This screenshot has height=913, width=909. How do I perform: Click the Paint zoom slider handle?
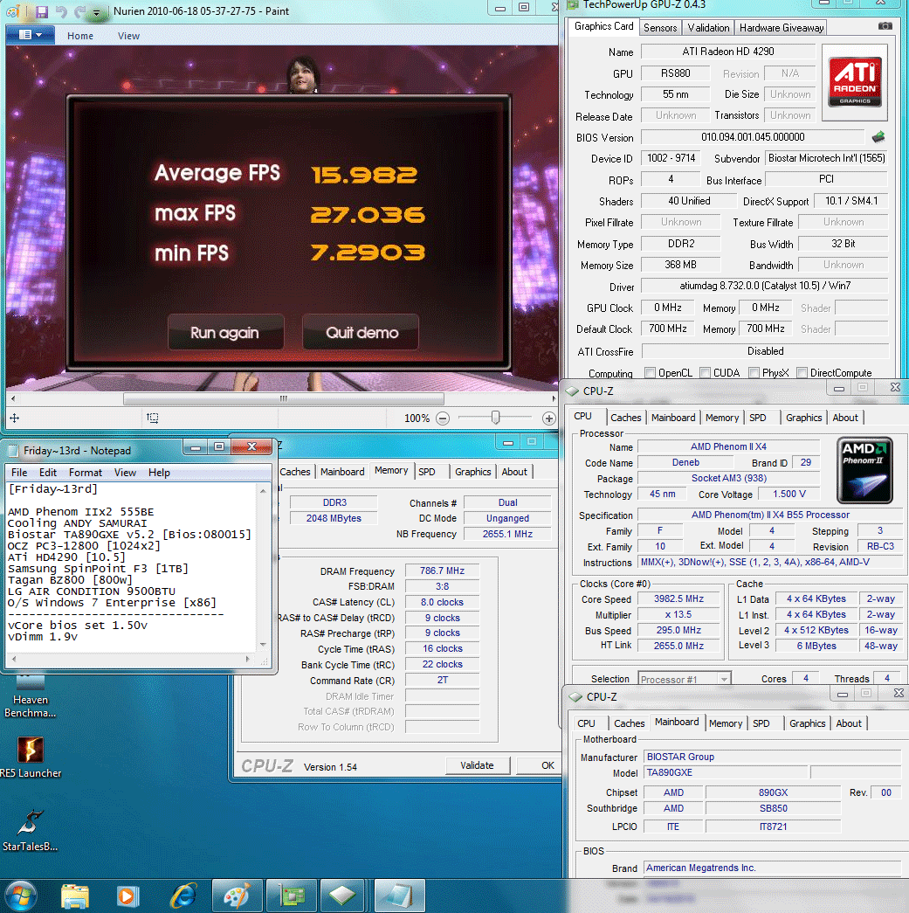(495, 417)
